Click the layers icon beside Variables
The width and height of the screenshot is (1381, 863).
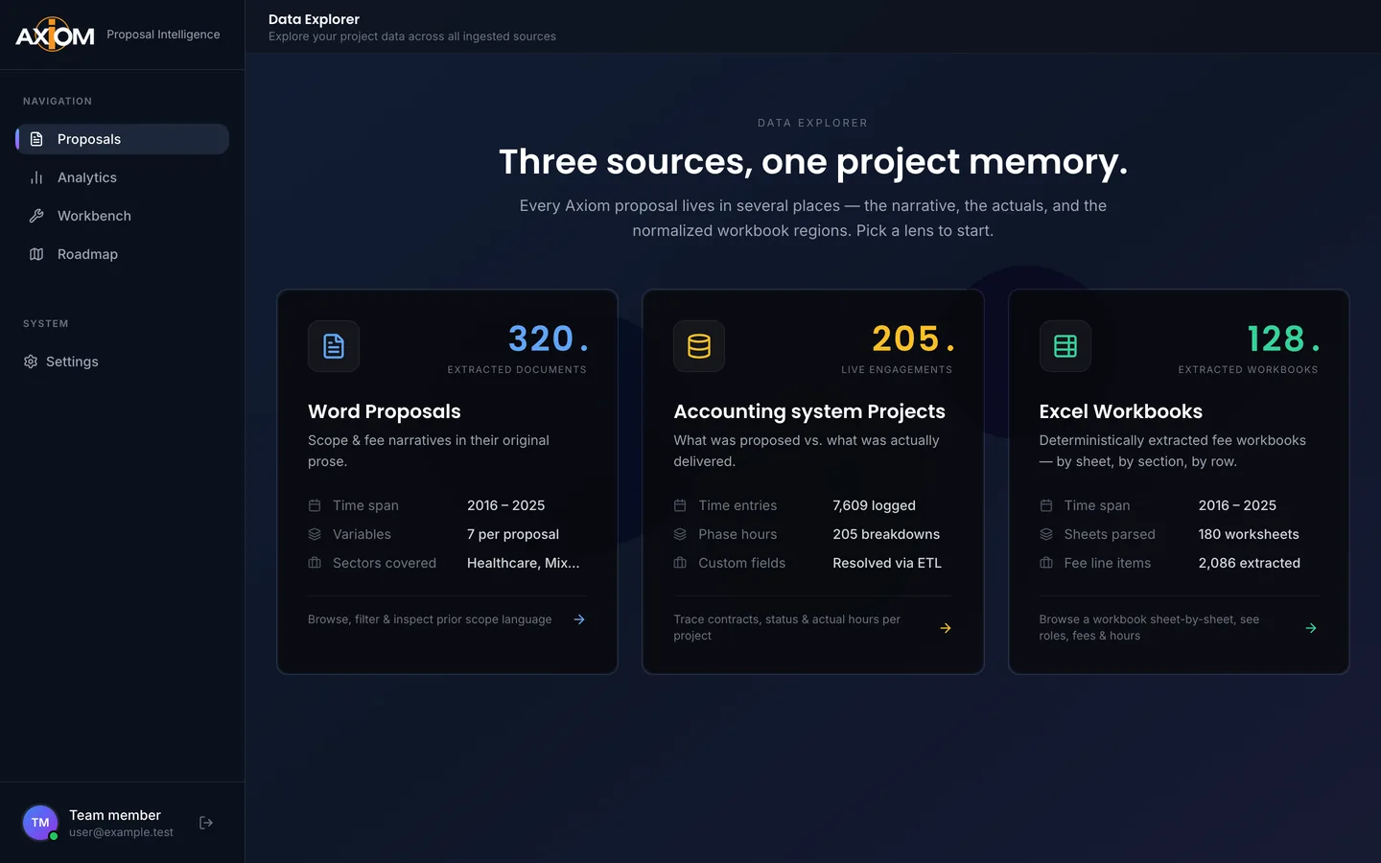315,534
